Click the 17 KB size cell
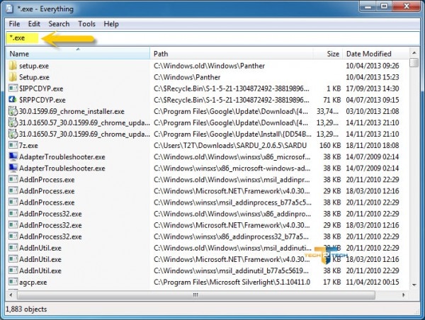The height and width of the screenshot is (320, 425). 332,282
